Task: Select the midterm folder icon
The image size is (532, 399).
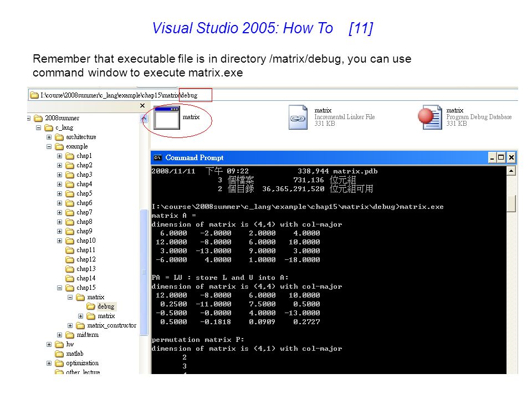Action: (x=70, y=335)
